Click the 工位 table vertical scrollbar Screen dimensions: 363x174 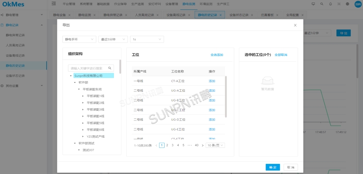point(226,96)
